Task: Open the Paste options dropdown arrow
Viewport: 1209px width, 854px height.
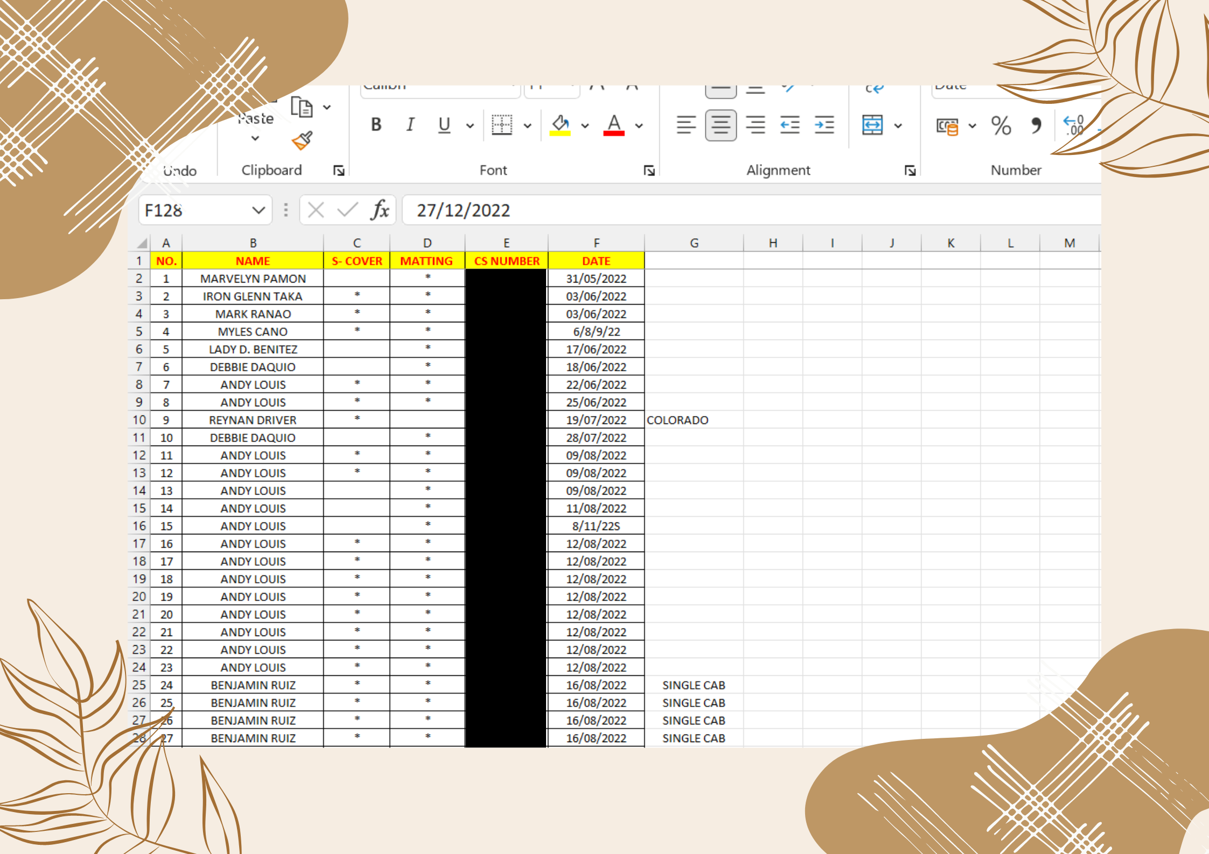Action: click(255, 138)
